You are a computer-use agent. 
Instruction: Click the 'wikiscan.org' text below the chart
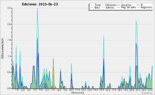78,93
